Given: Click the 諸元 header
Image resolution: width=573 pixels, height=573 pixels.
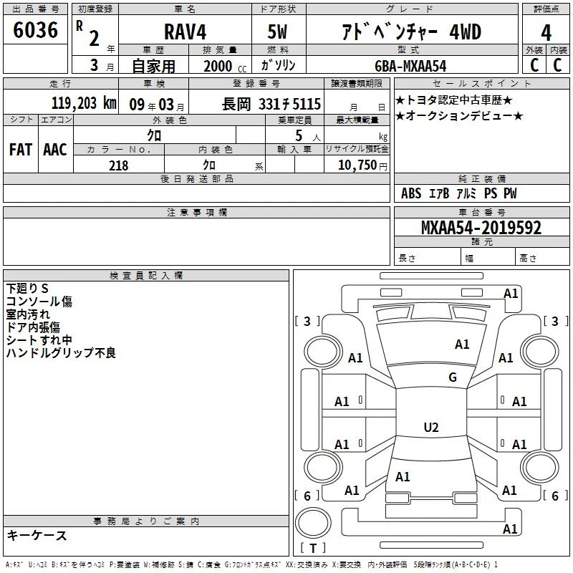Looking at the screenshot, I should 481,241.
